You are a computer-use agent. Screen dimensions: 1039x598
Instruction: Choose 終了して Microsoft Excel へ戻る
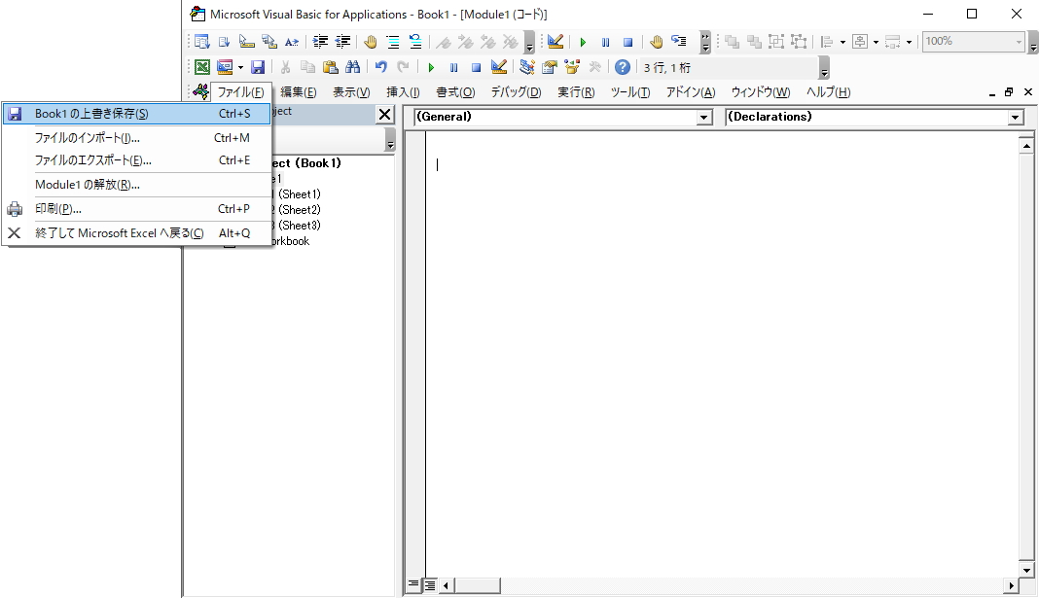[x=137, y=233]
